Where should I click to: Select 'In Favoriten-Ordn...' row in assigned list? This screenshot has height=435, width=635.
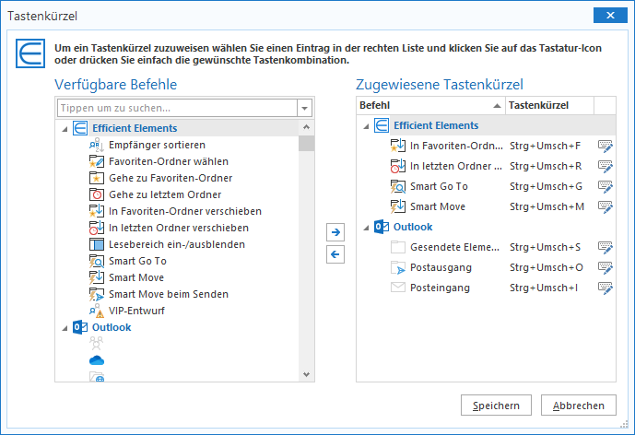tap(486, 146)
